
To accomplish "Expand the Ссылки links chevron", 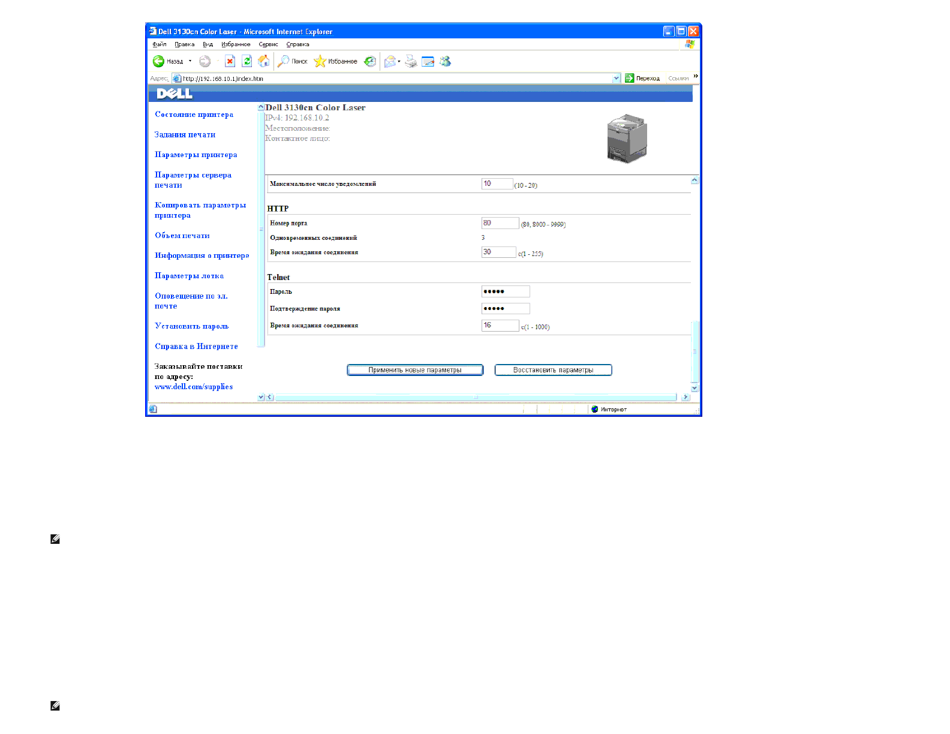I will coord(696,76).
